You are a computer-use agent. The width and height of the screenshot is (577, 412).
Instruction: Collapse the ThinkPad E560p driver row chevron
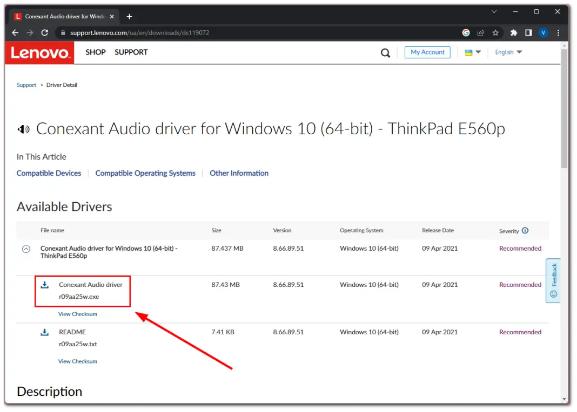26,249
